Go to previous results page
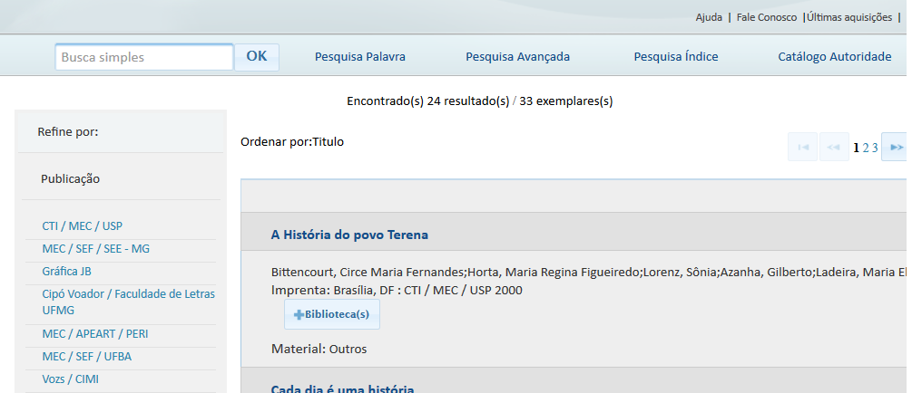Image resolution: width=912 pixels, height=393 pixels. pos(834,147)
